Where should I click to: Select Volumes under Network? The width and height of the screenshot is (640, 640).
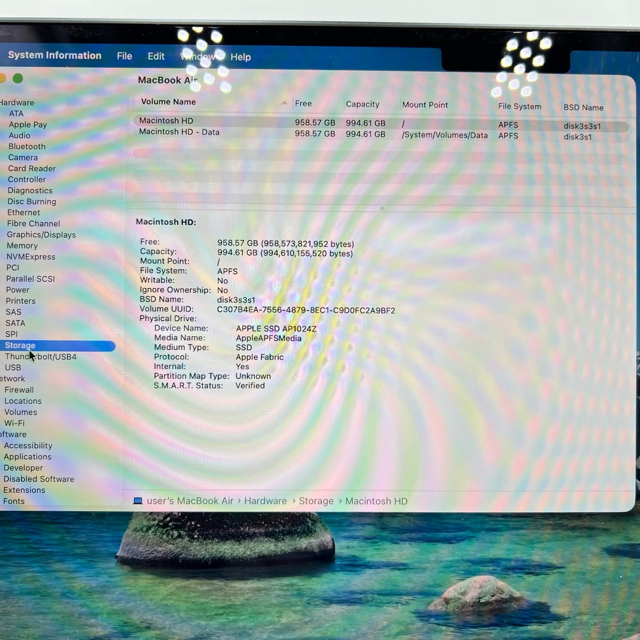pyautogui.click(x=21, y=412)
